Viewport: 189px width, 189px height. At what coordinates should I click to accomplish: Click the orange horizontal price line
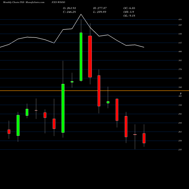tap(94, 91)
